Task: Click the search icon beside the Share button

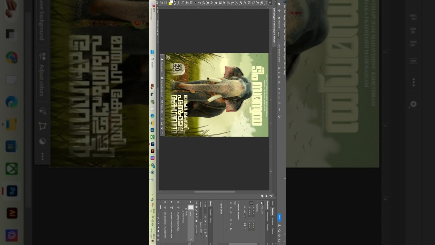Action: pos(279,231)
